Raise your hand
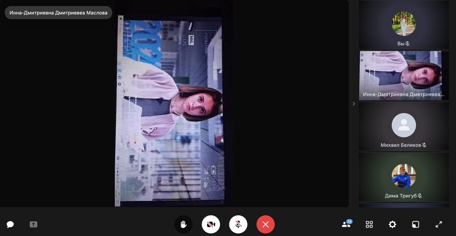This screenshot has width=456, height=236. [x=183, y=224]
